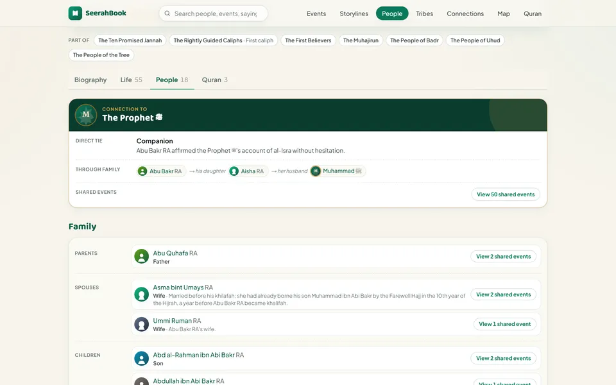616x385 pixels.
Task: Click Aisha RA chip name
Action: pos(252,171)
